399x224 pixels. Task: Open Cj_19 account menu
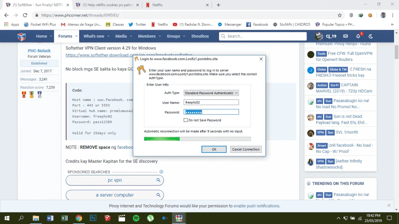(326, 36)
